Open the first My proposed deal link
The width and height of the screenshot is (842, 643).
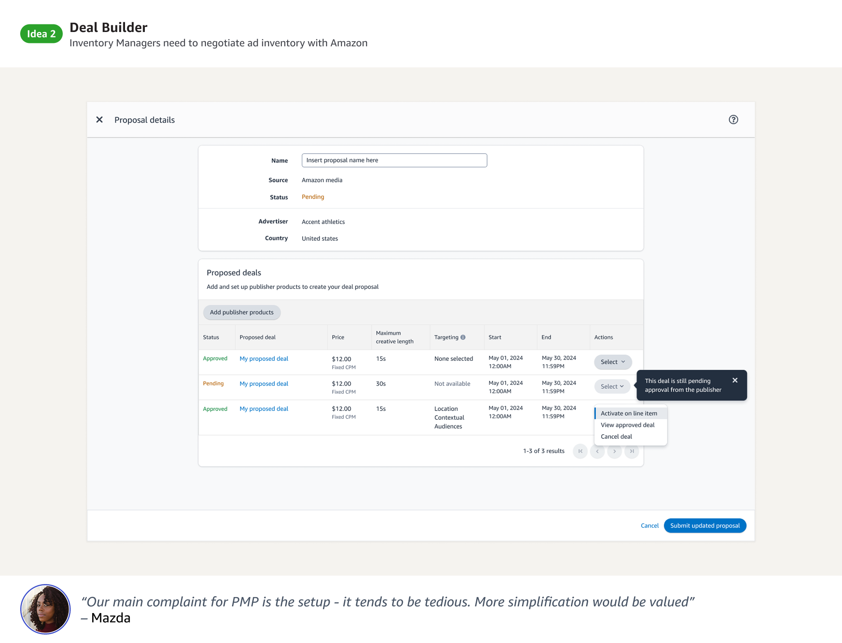coord(264,358)
